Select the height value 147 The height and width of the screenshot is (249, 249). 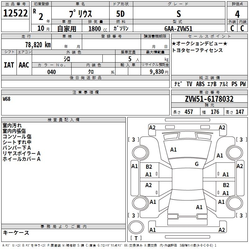(240, 112)
